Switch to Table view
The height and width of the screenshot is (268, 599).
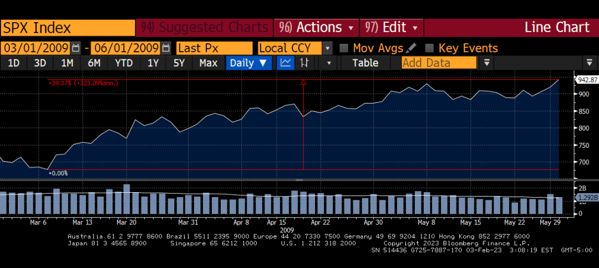(x=365, y=63)
